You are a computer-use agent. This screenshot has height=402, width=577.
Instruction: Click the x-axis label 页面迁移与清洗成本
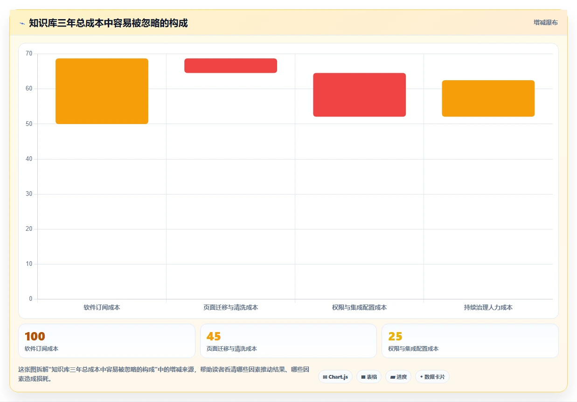(230, 308)
